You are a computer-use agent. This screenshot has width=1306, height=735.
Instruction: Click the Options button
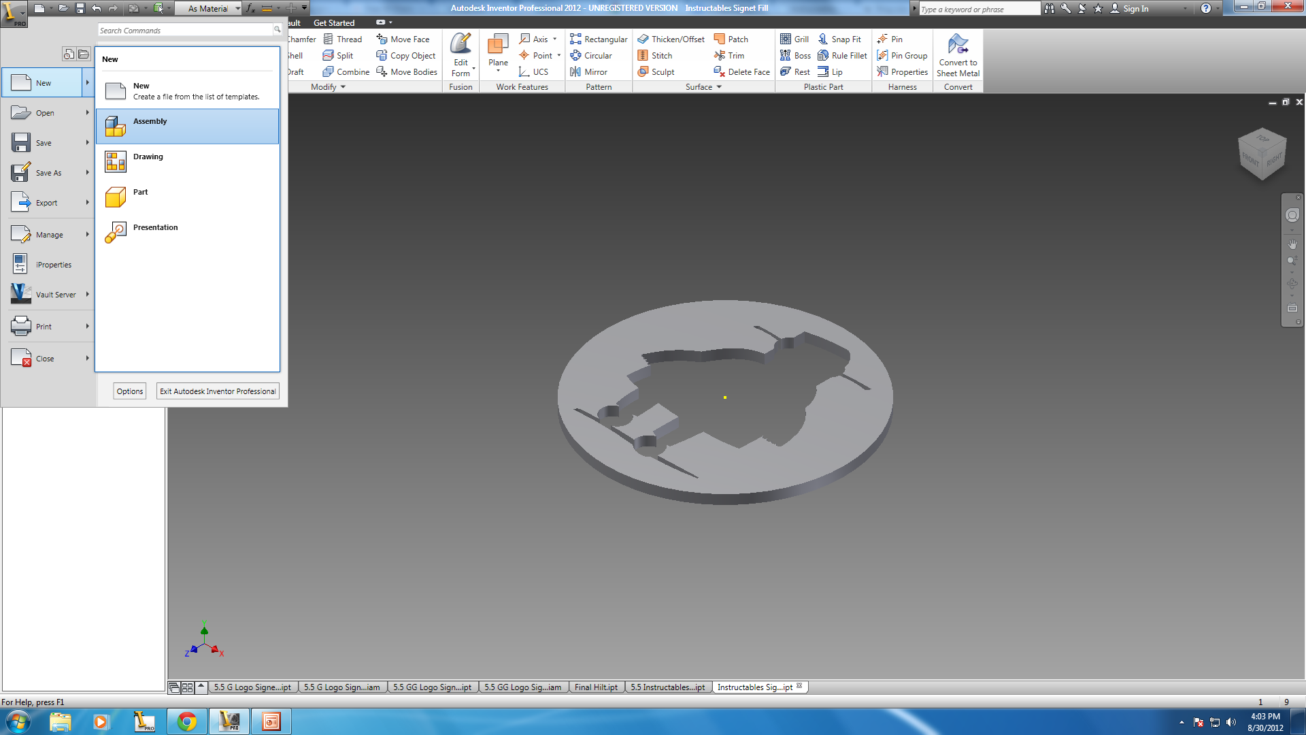130,391
